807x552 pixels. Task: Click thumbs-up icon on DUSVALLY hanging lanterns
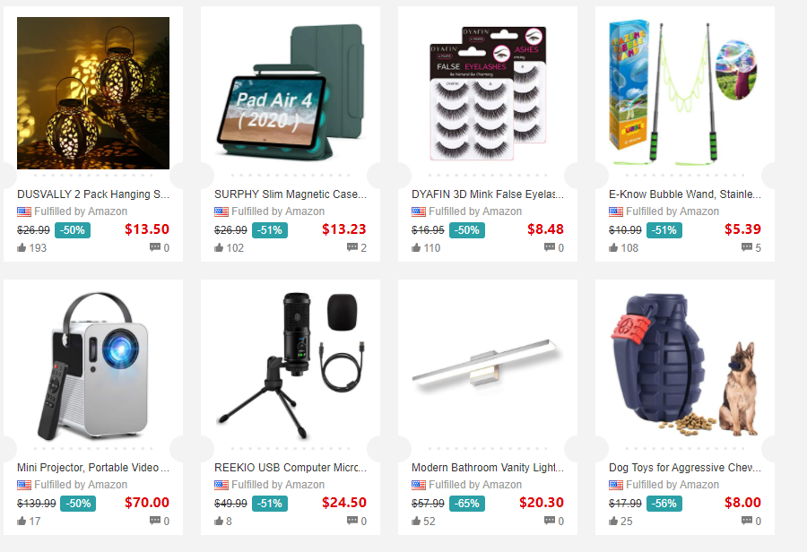pyautogui.click(x=22, y=247)
